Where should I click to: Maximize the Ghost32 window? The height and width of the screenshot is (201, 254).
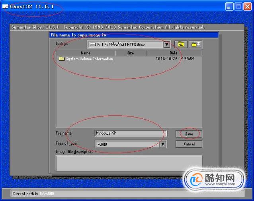click(x=238, y=7)
